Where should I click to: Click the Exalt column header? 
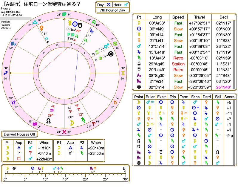tap(161, 97)
